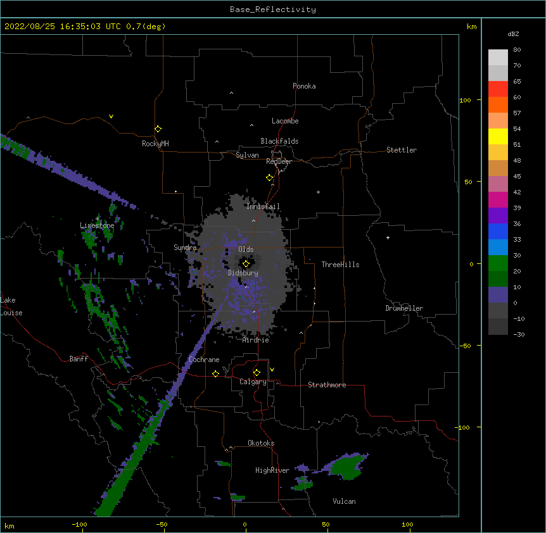The image size is (546, 533).
Task: Click the Strathmore label
Action: click(327, 385)
